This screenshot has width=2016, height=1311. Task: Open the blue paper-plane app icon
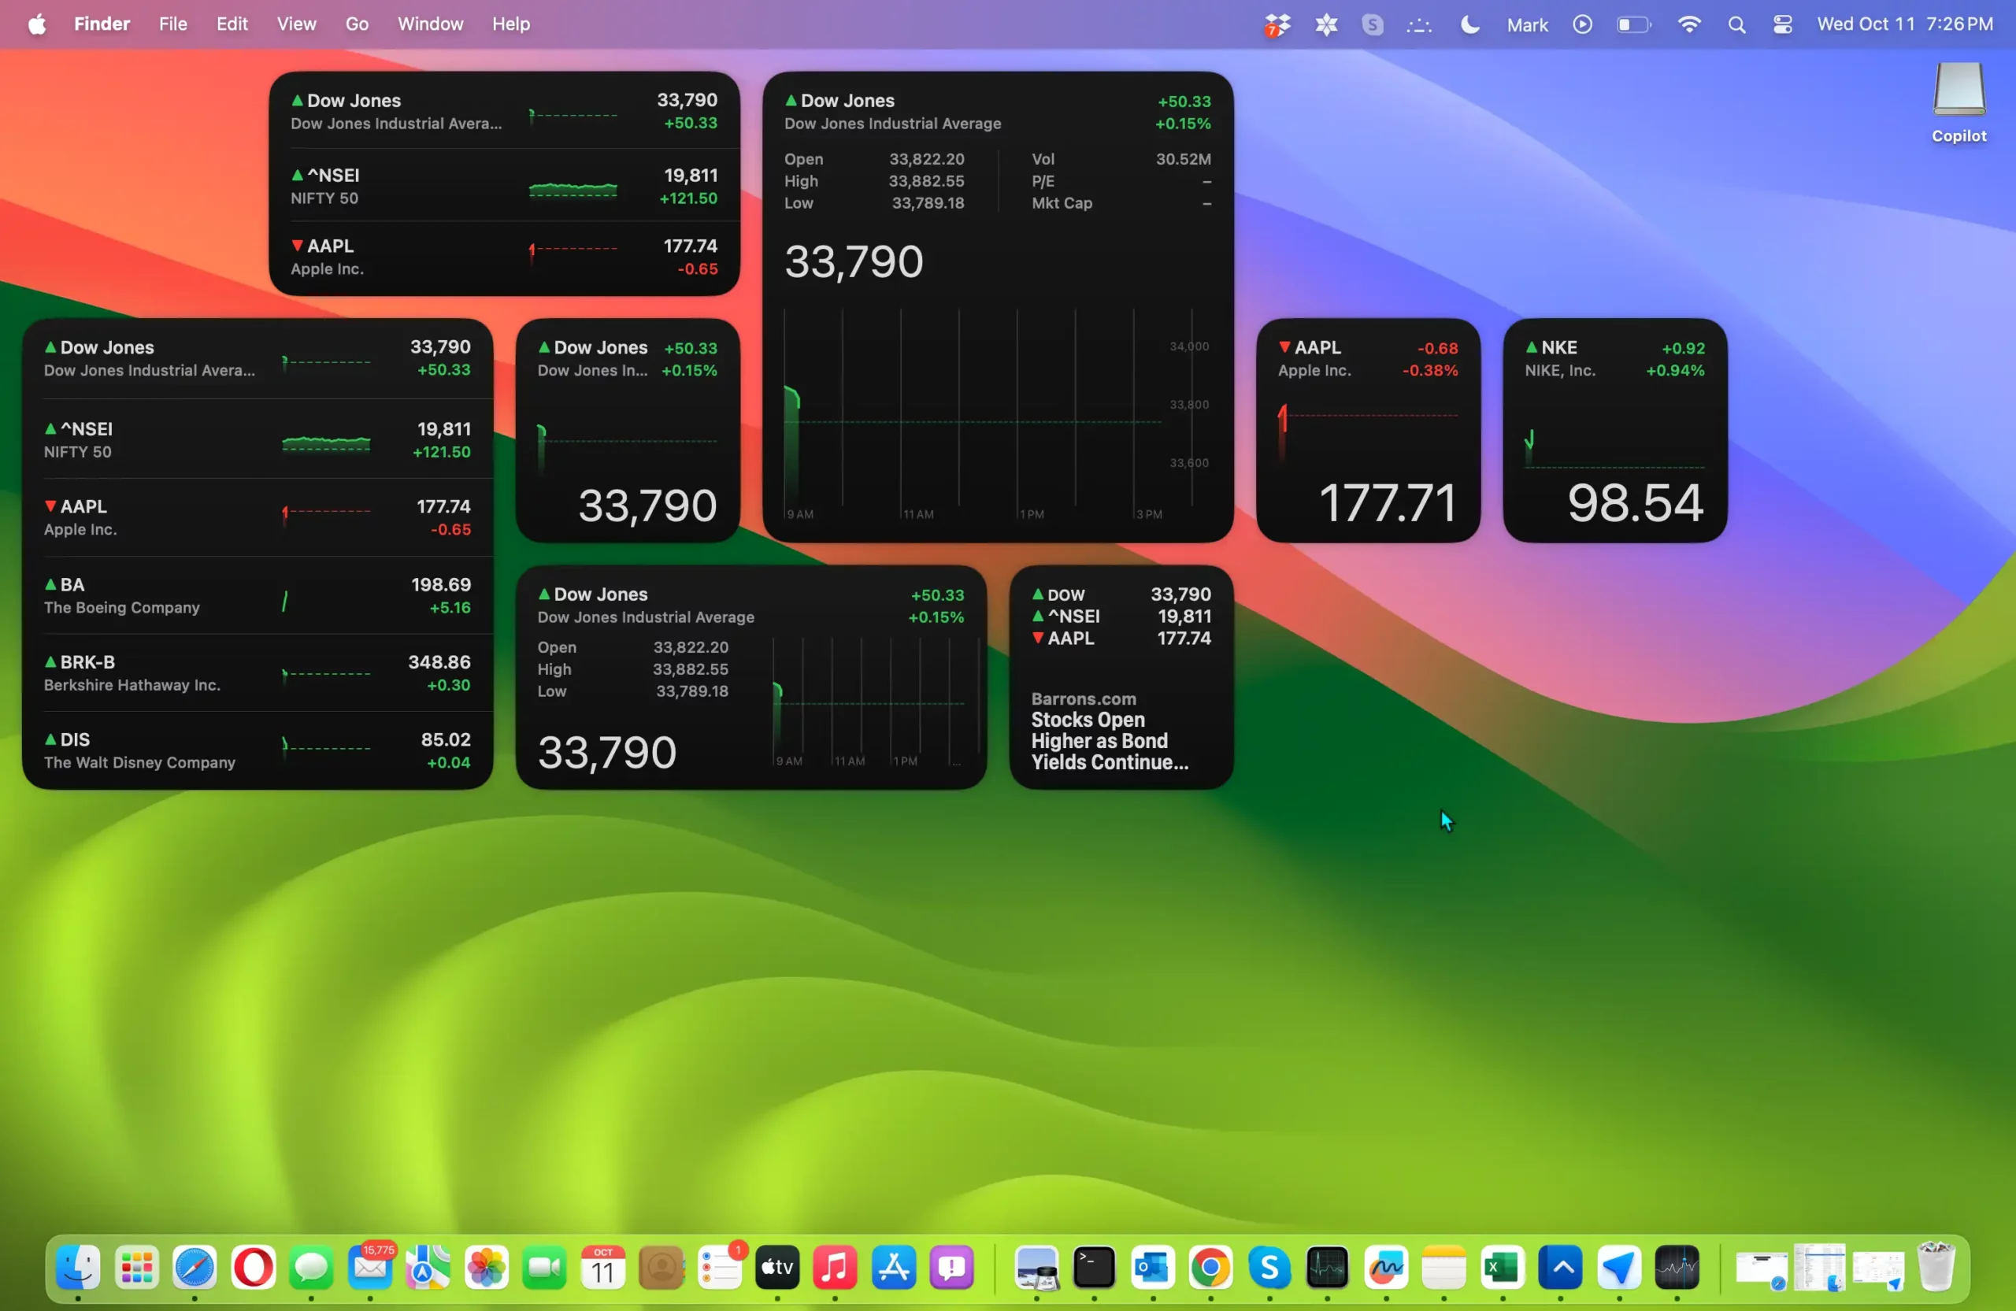[x=1619, y=1267]
